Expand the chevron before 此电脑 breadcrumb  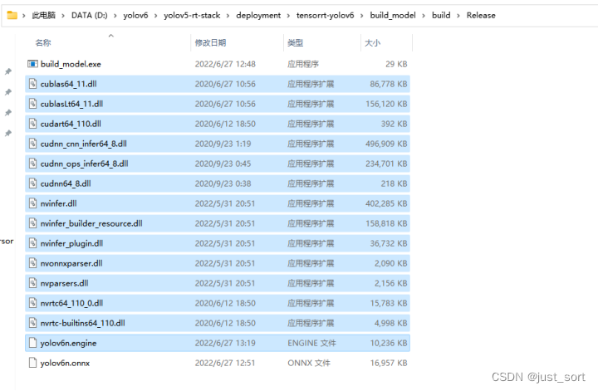[x=23, y=16]
